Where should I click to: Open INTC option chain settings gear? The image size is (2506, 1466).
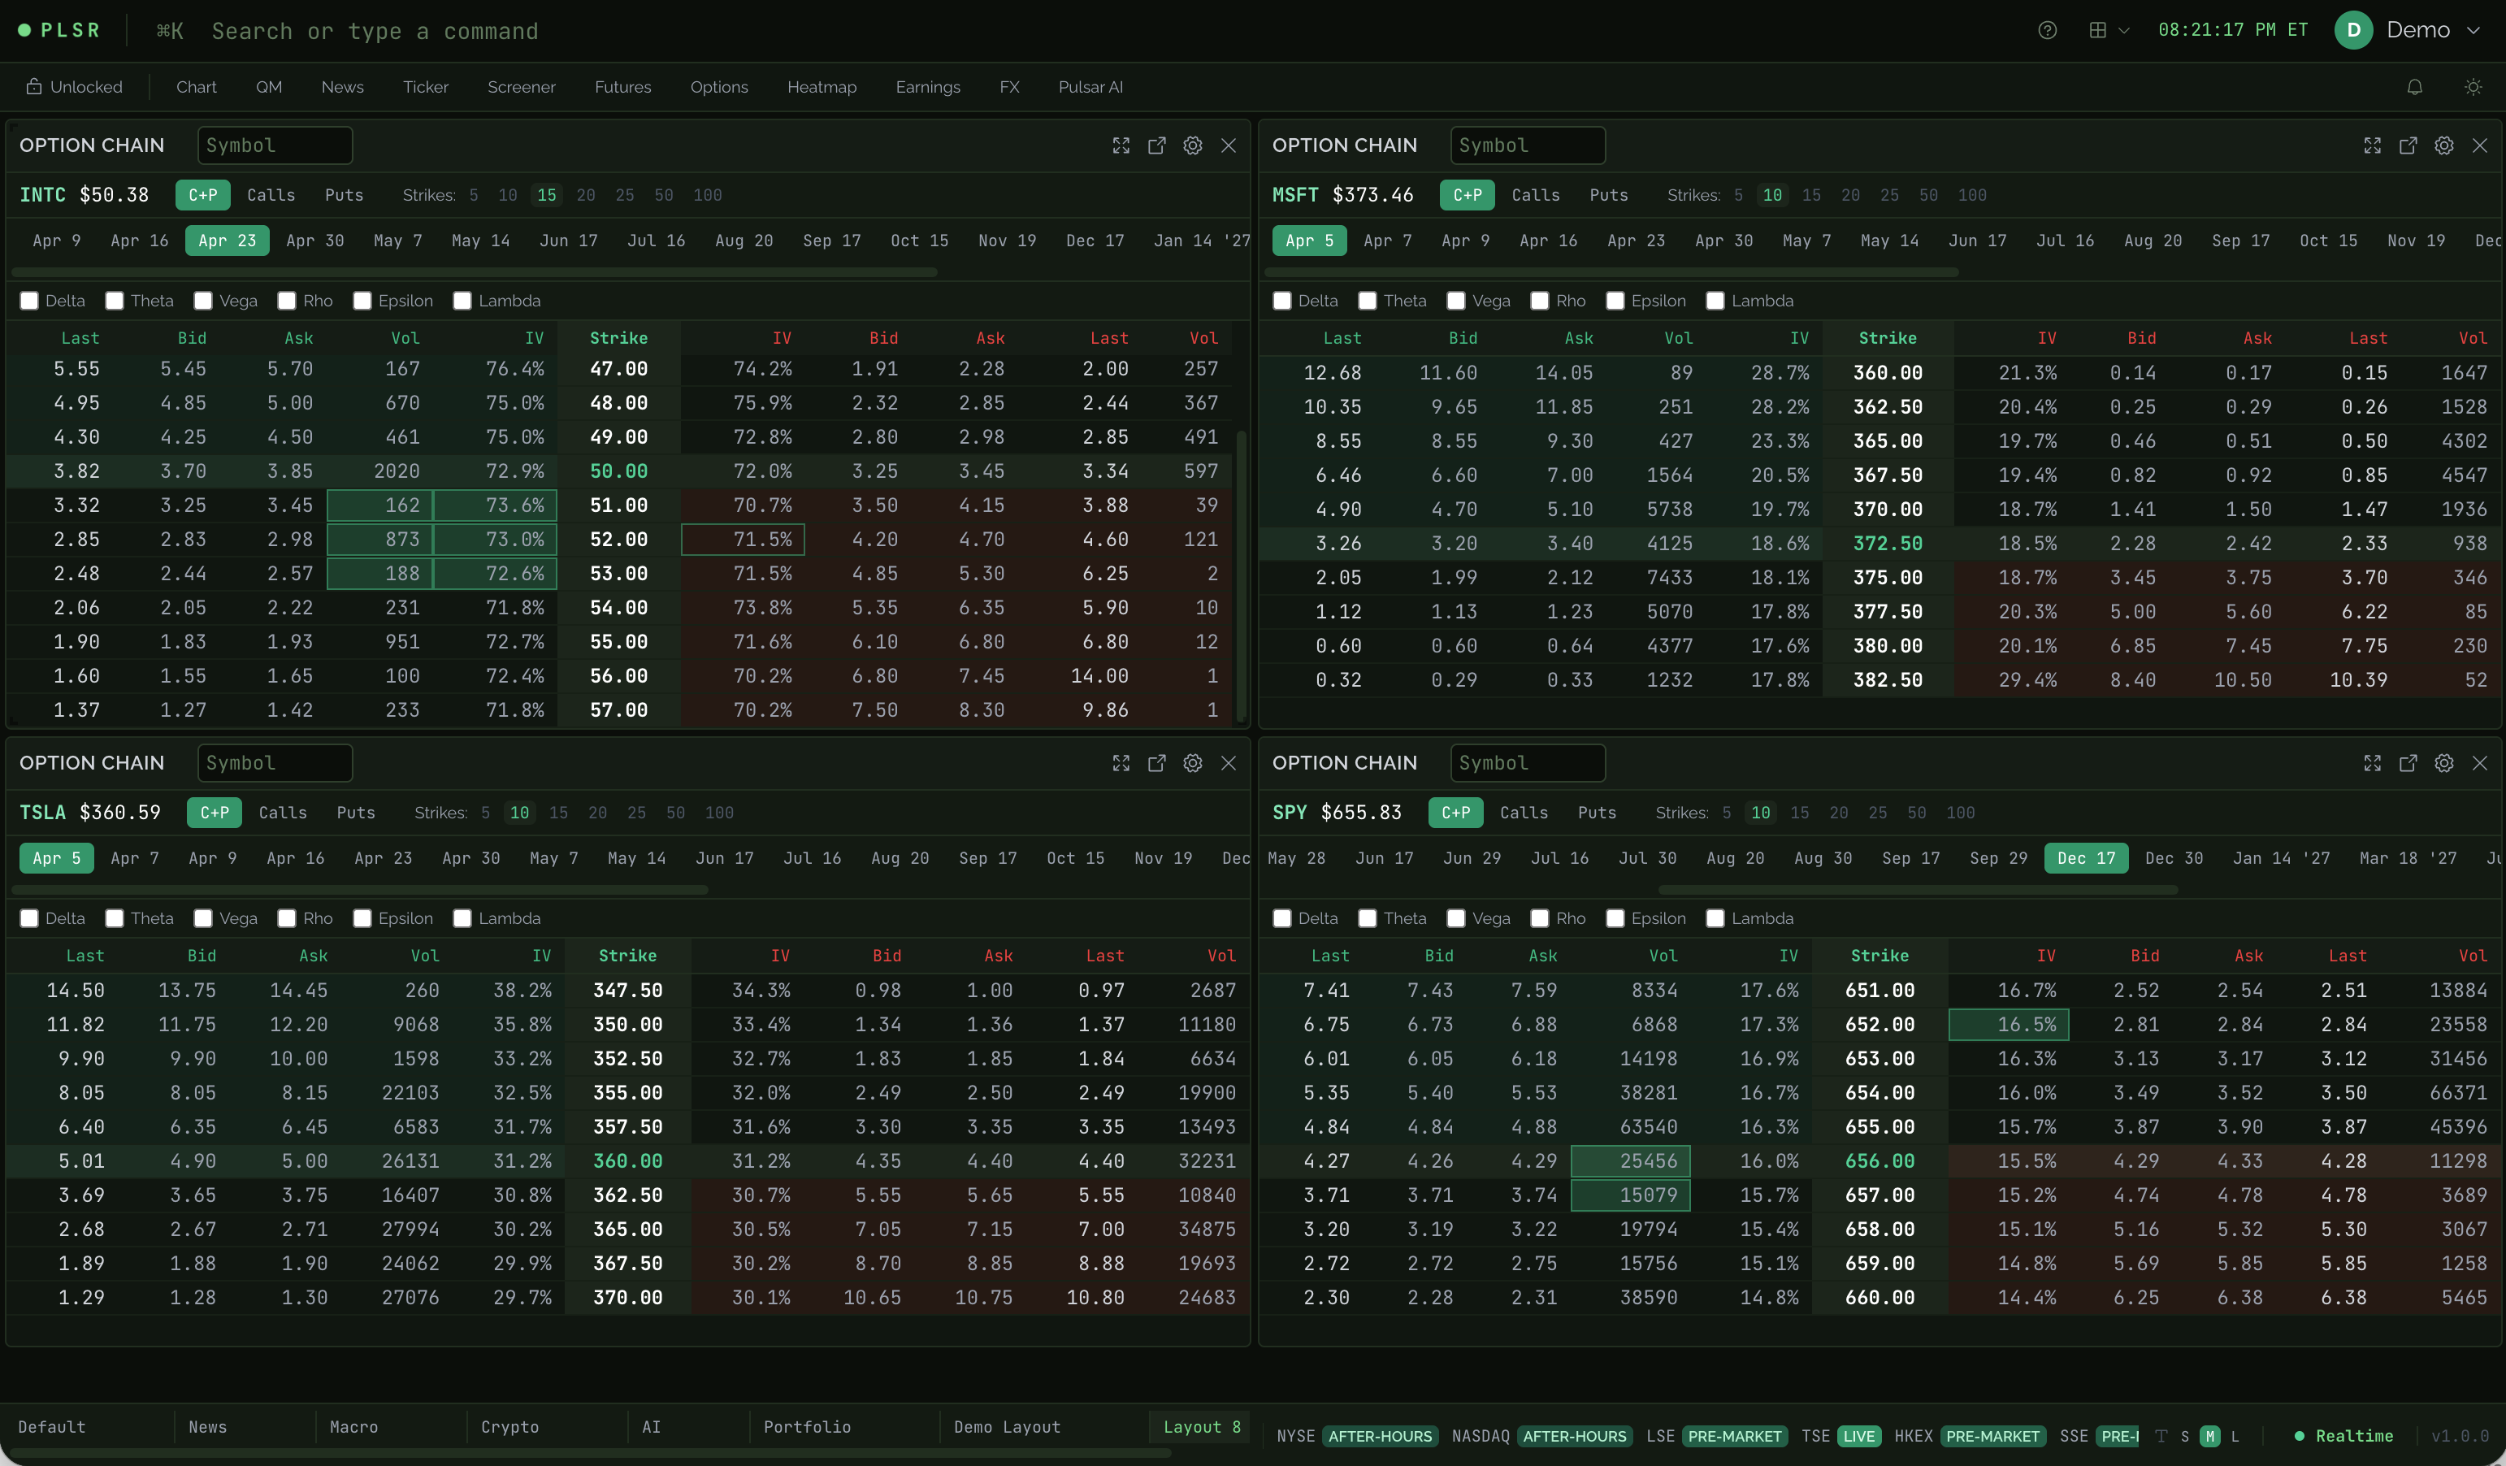pos(1192,145)
